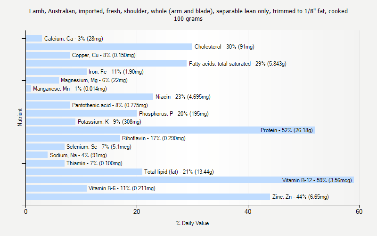Screen dimensions: 377x236
Task: Click the Copper, Cu label
Action: 104,56
